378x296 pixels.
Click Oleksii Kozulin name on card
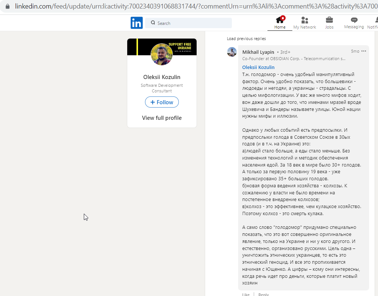tap(162, 77)
